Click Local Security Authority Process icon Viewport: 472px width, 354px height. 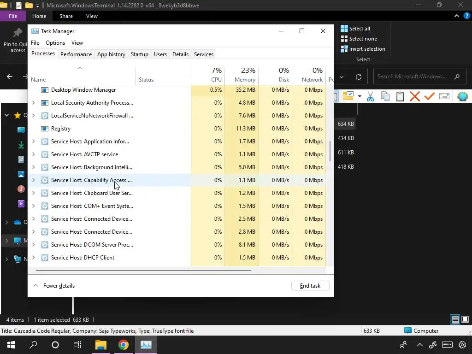(45, 103)
